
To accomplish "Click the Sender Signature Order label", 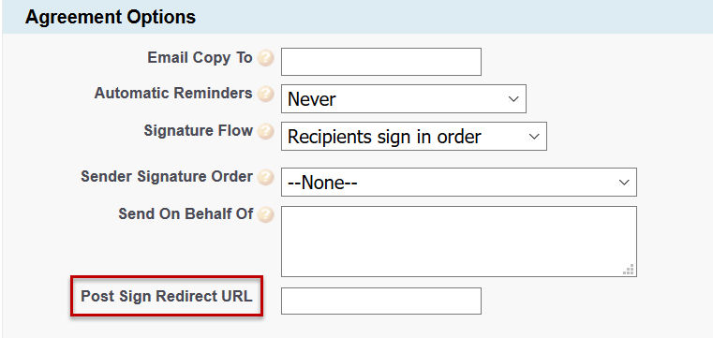I will (167, 176).
